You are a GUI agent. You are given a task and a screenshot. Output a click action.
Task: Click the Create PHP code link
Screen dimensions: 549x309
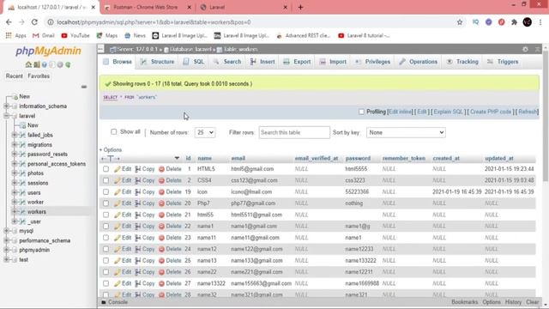click(x=490, y=112)
